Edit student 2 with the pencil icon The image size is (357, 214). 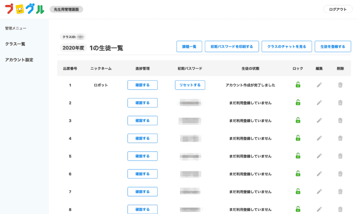point(319,103)
